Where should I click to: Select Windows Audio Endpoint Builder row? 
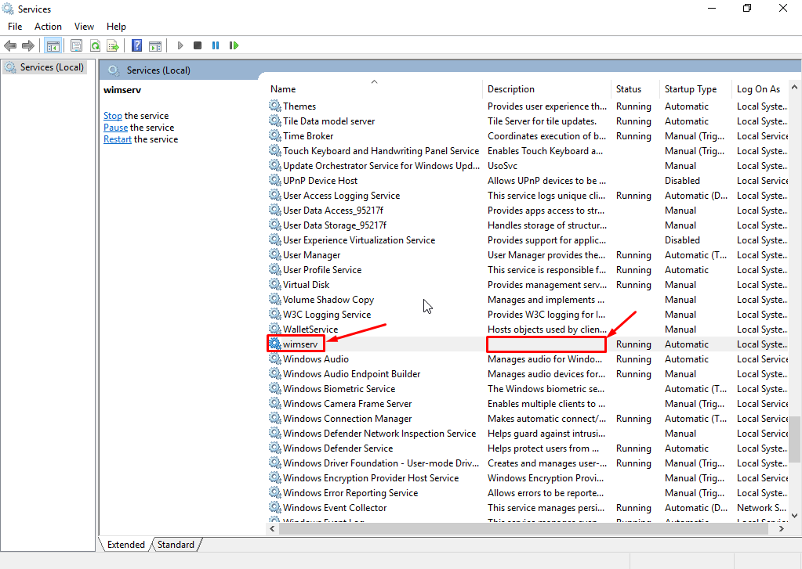click(528, 373)
